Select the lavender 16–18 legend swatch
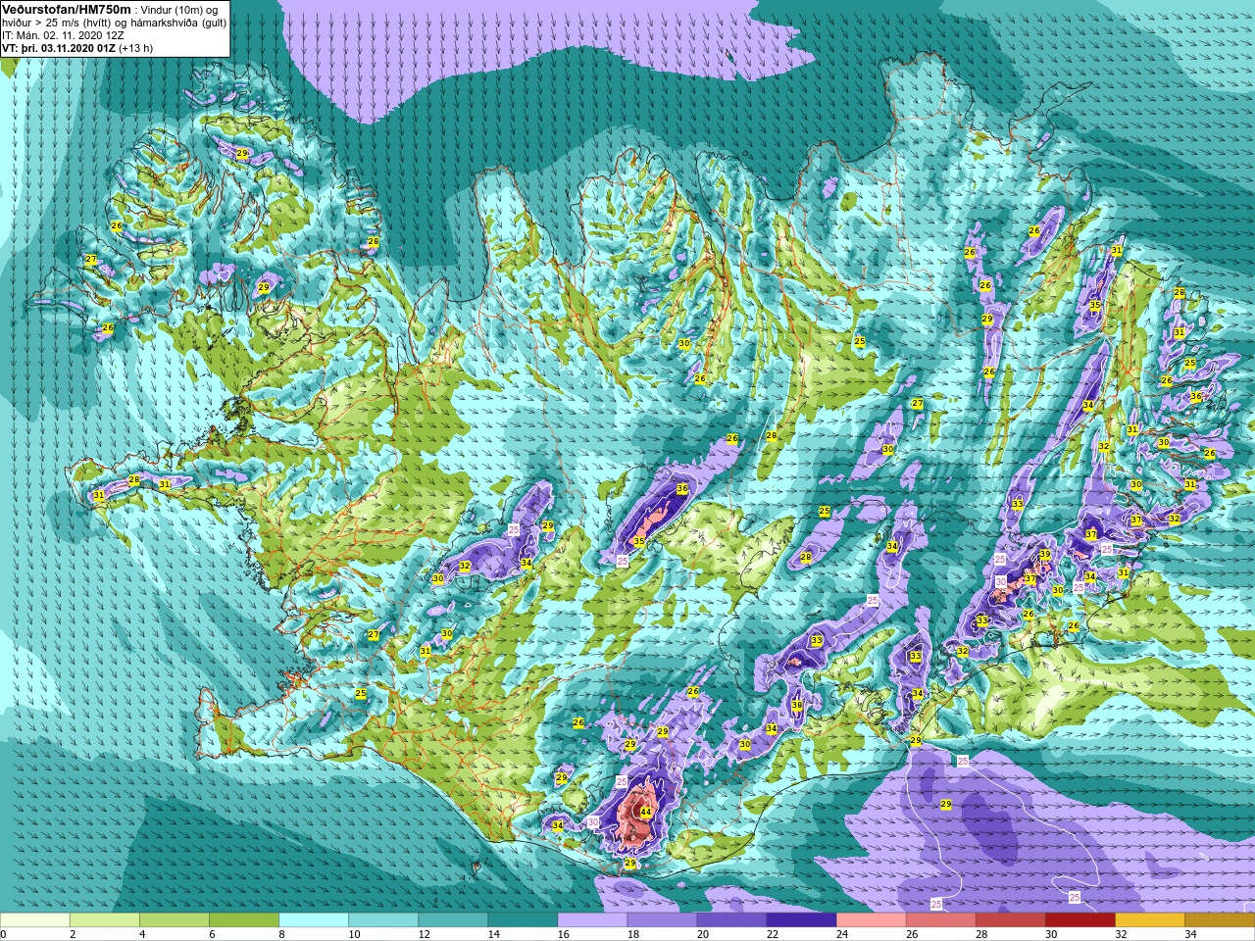 click(592, 920)
